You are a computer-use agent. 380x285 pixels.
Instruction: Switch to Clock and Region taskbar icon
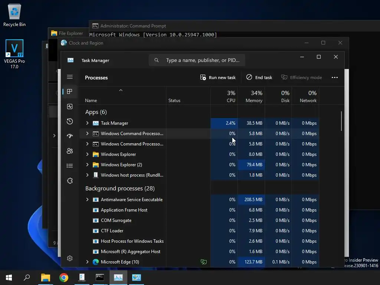[x=137, y=278]
